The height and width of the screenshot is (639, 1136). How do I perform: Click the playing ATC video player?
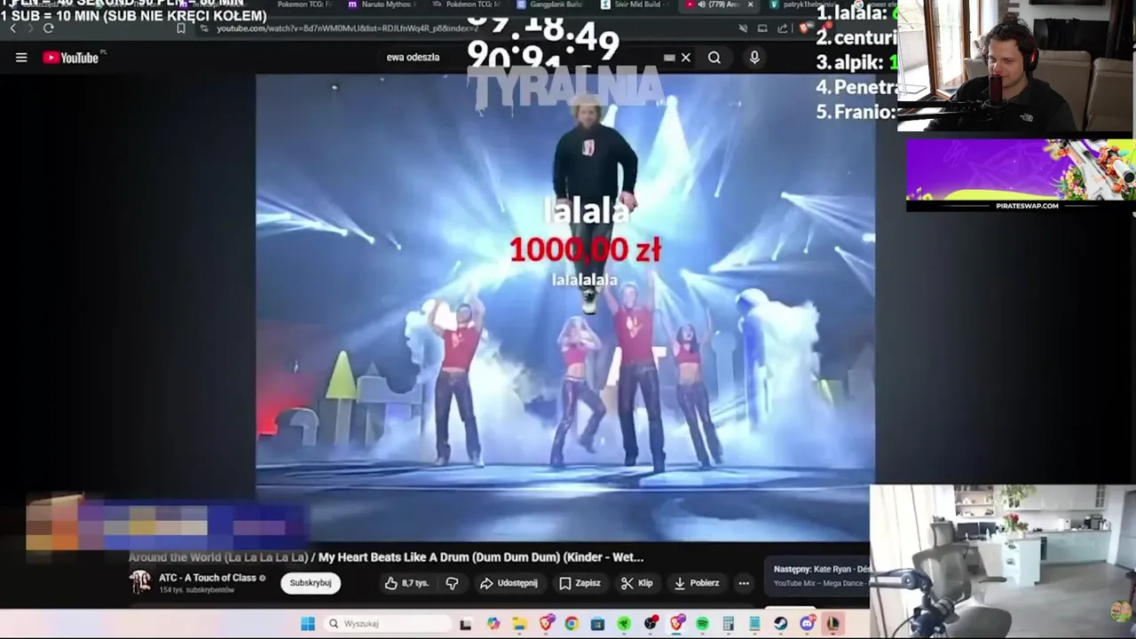coord(564,306)
